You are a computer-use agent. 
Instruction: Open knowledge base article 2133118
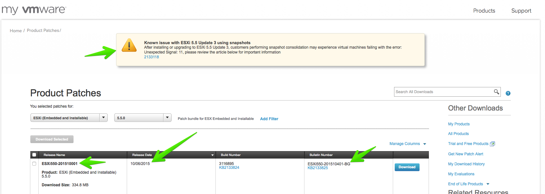click(151, 57)
